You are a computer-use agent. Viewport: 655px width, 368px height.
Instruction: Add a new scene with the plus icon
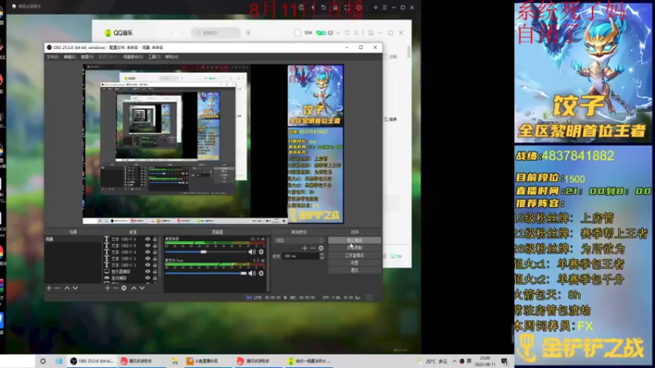tap(49, 288)
